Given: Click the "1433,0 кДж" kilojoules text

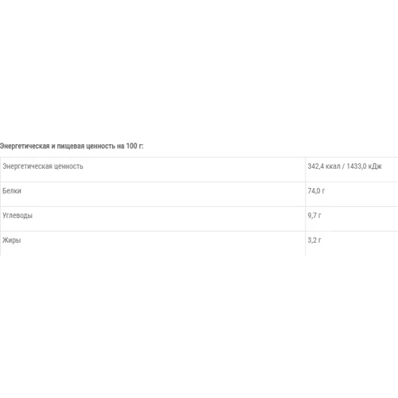Looking at the screenshot, I should point(364,166).
